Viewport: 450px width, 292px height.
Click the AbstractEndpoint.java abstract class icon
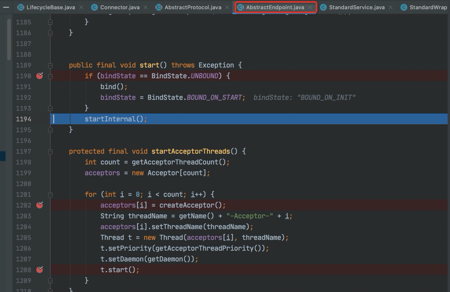[240, 7]
